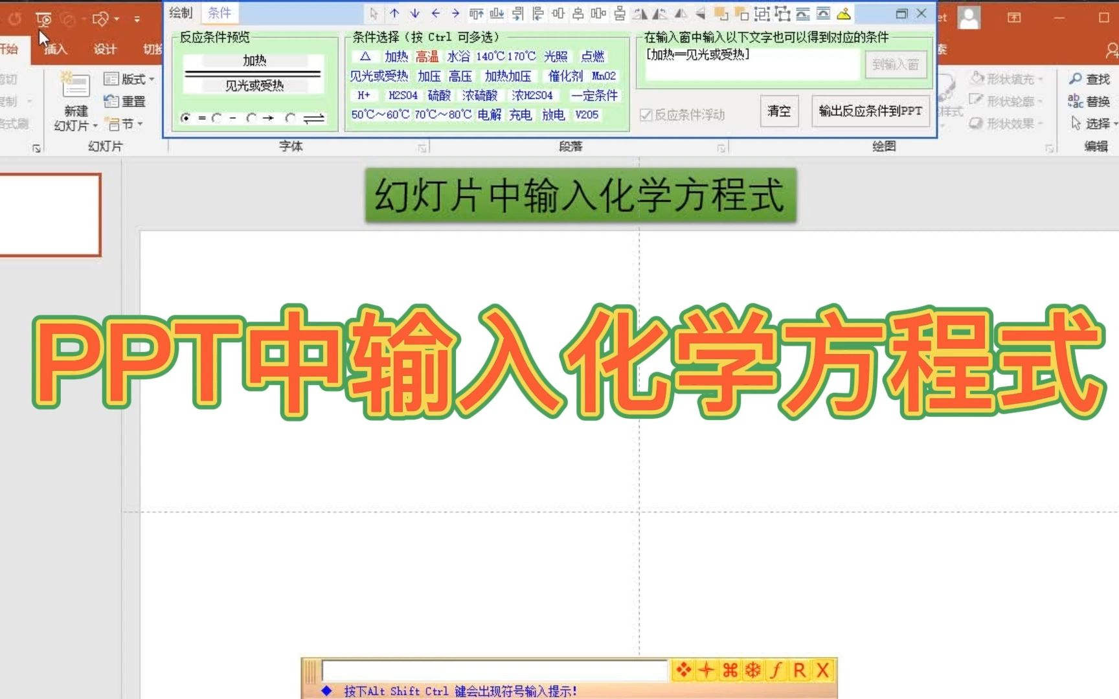Screen dimensions: 1119x699
Task: Click the chemical formula text input field
Action: [x=495, y=671]
